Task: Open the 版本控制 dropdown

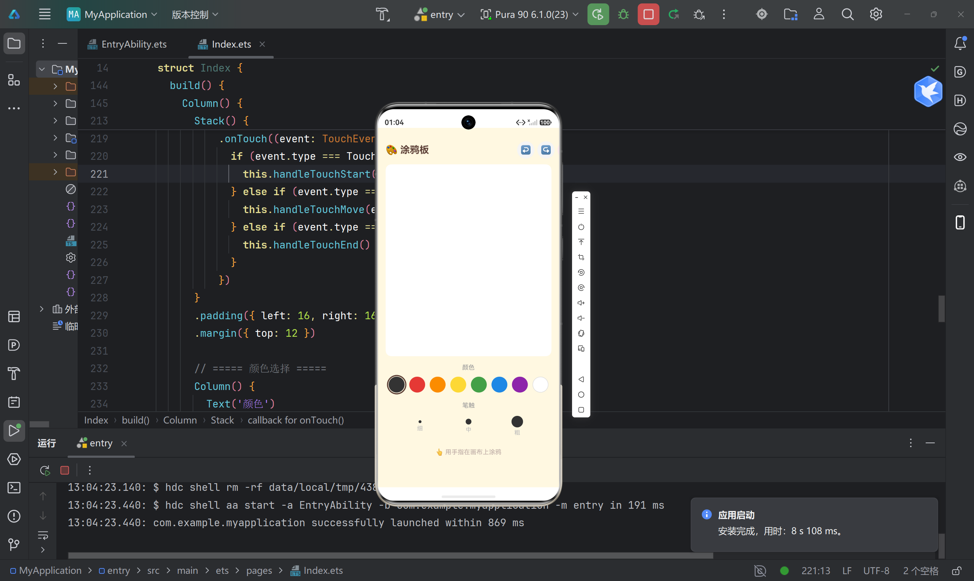Action: tap(194, 14)
